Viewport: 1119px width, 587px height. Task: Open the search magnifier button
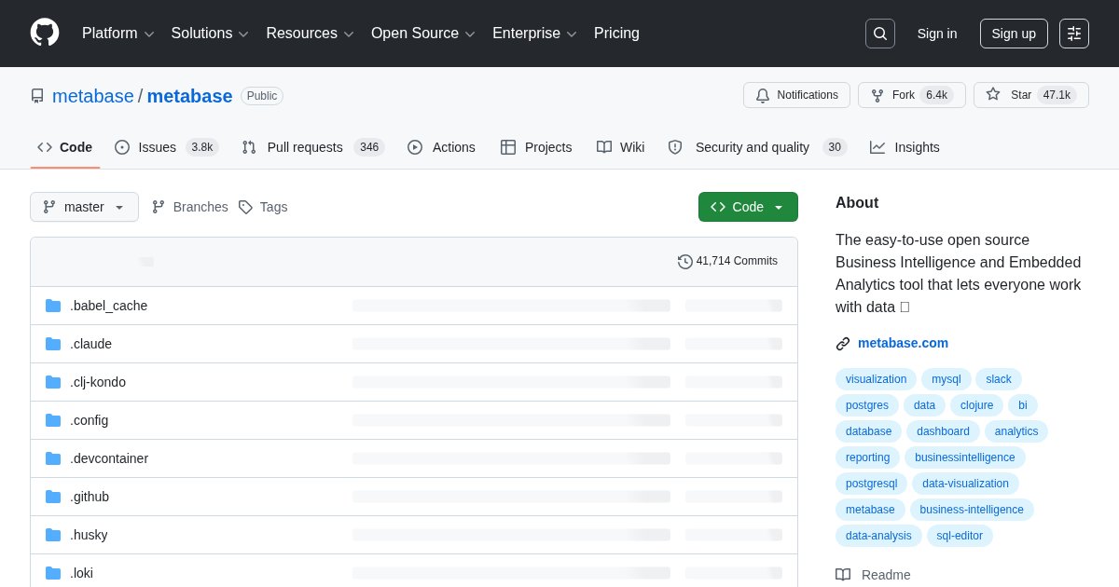tap(880, 34)
